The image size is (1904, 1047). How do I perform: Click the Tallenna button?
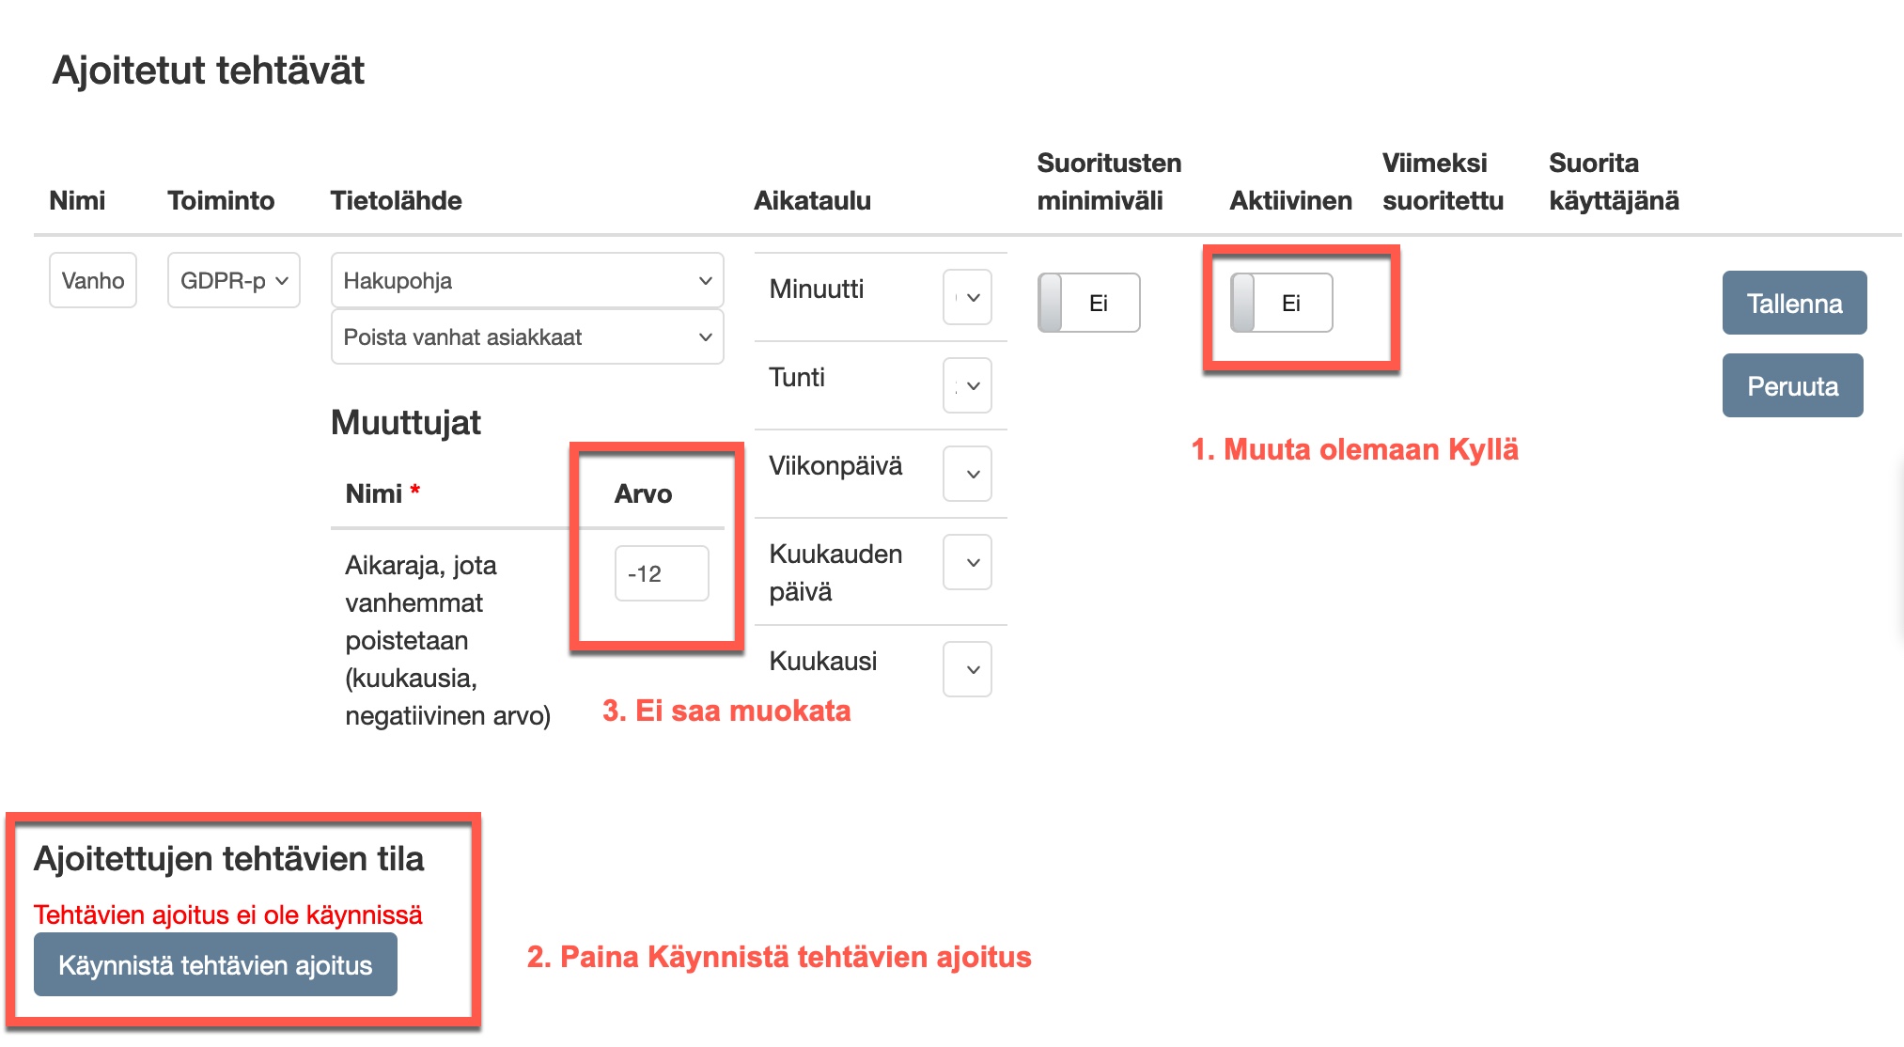point(1793,304)
